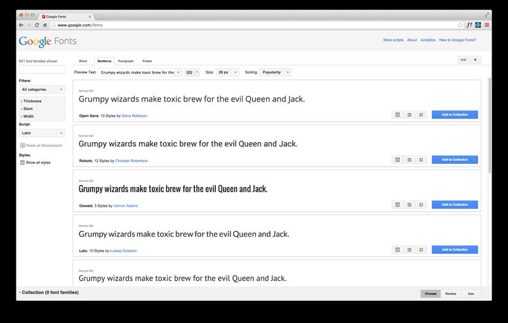
Task: Expand the Thickness filter
Action: pyautogui.click(x=31, y=101)
